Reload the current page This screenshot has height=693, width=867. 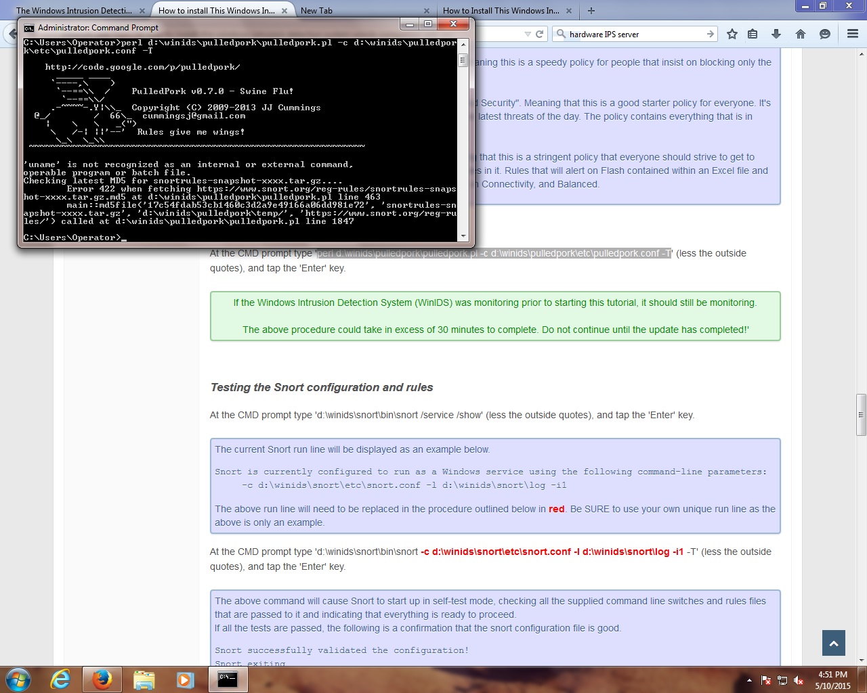pyautogui.click(x=540, y=34)
